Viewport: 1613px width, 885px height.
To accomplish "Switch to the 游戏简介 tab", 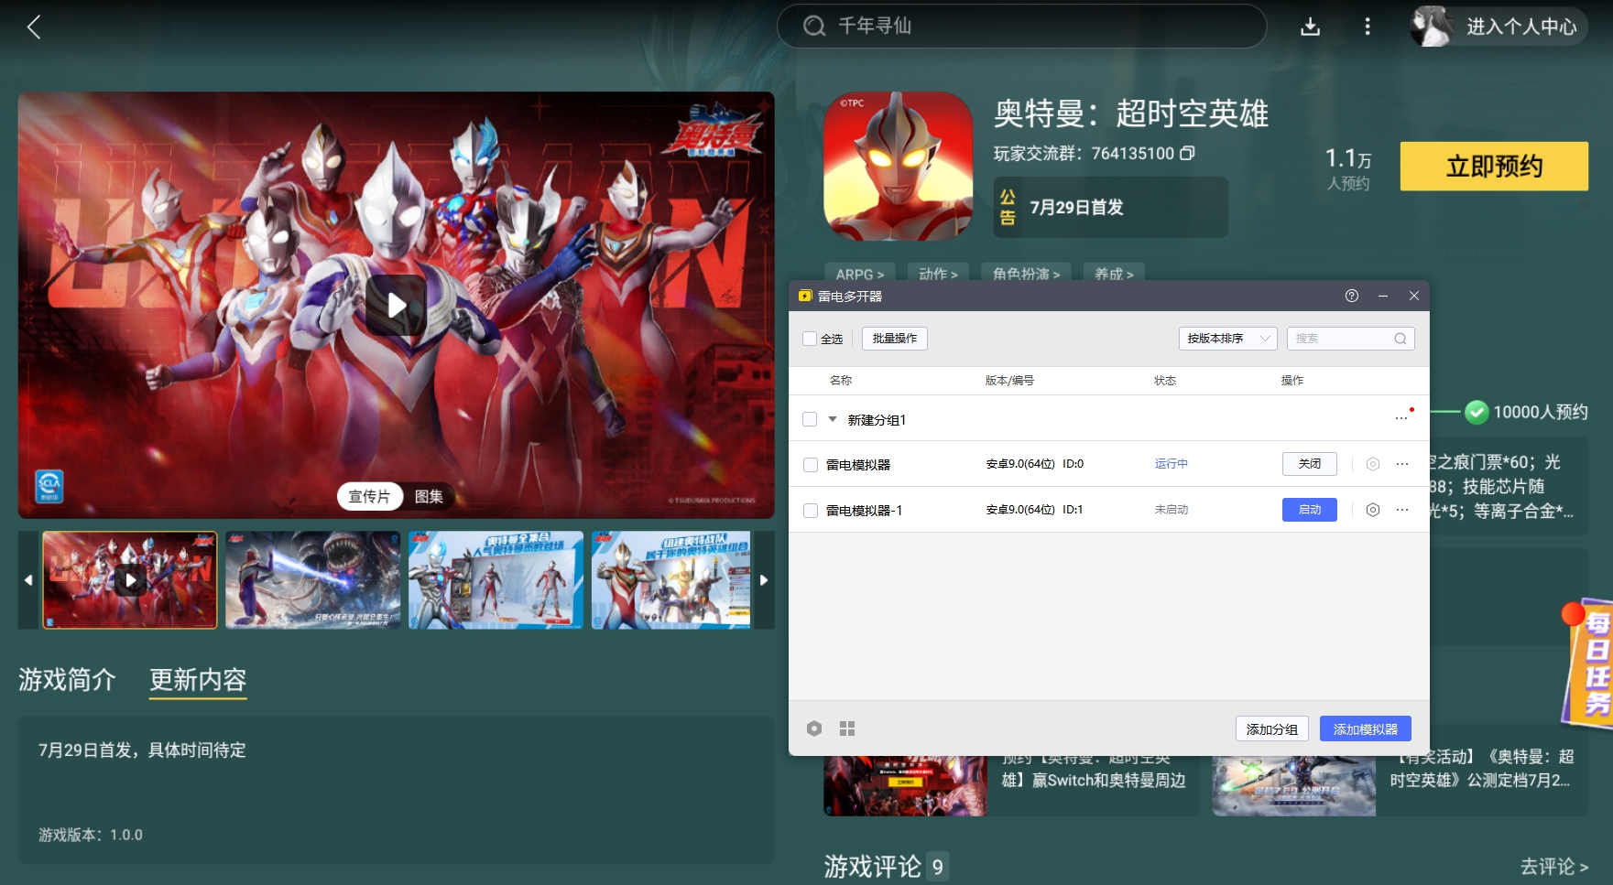I will [67, 679].
